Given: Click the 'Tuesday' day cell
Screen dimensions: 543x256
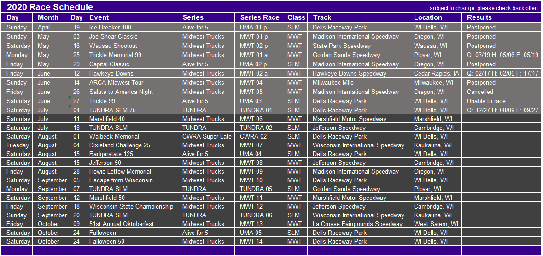Looking at the screenshot, I should pyautogui.click(x=17, y=145).
